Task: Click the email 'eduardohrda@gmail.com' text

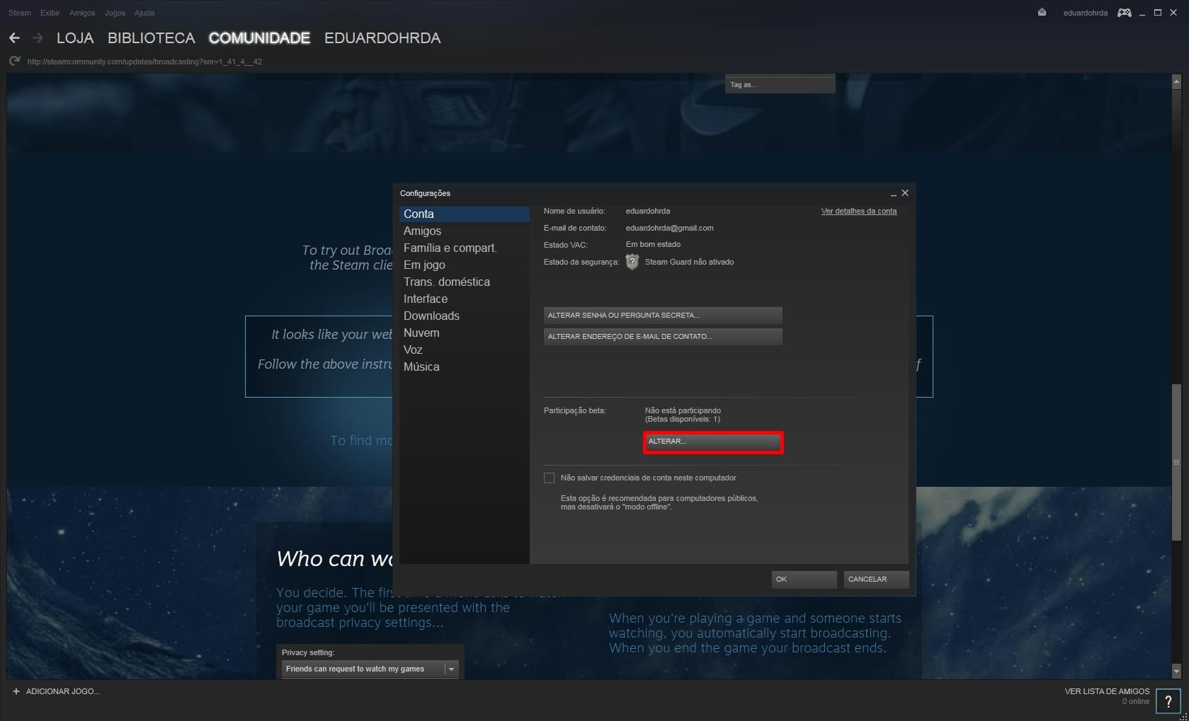Action: 669,228
